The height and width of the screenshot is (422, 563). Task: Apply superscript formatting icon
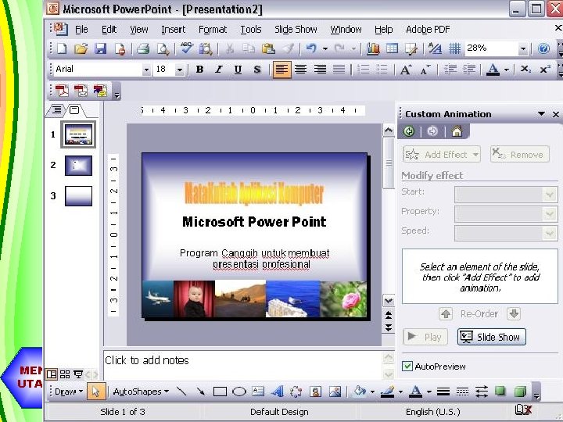545,70
